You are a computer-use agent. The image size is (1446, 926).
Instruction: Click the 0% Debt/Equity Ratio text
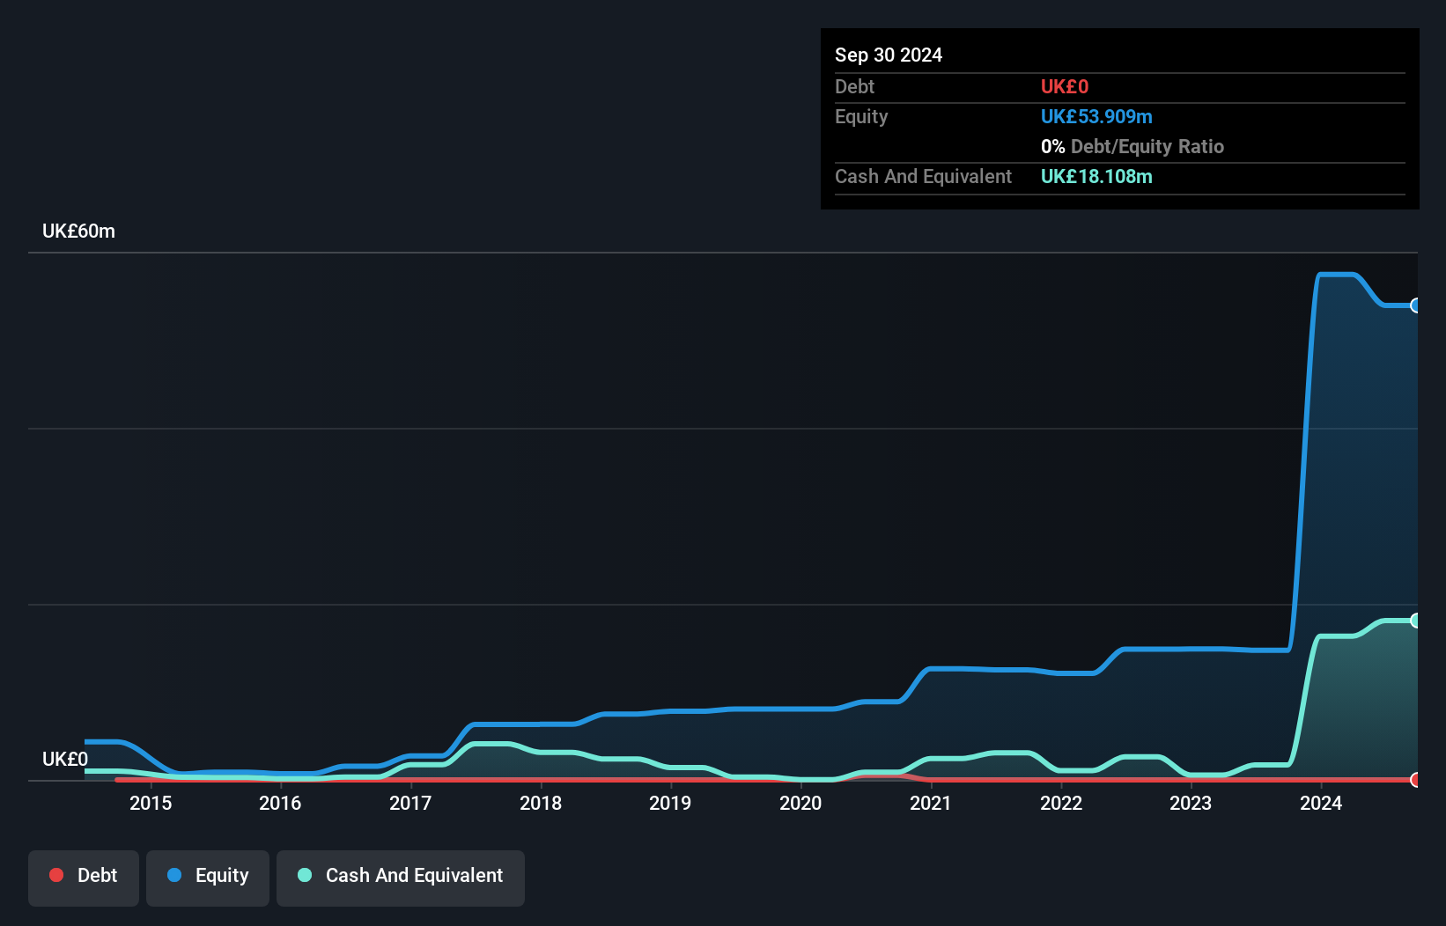pyautogui.click(x=1132, y=146)
